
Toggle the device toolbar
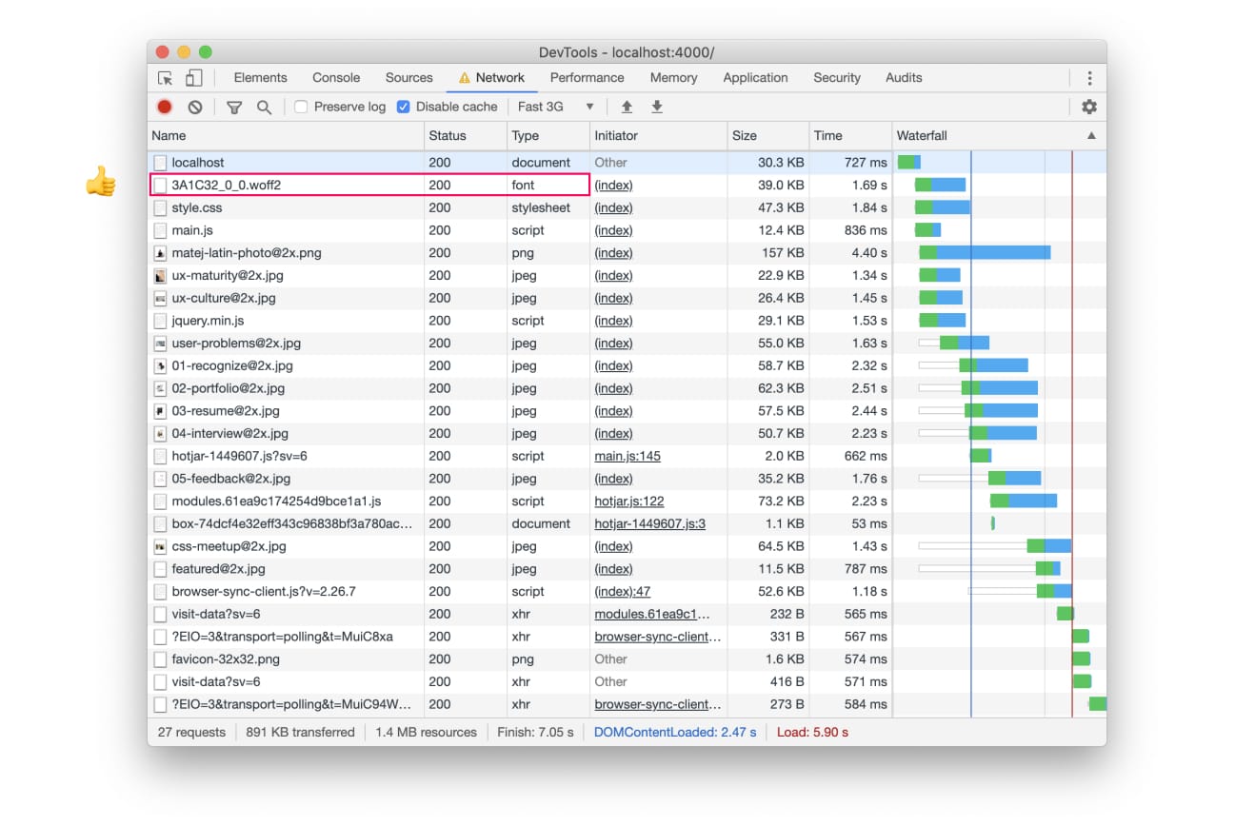pos(193,77)
